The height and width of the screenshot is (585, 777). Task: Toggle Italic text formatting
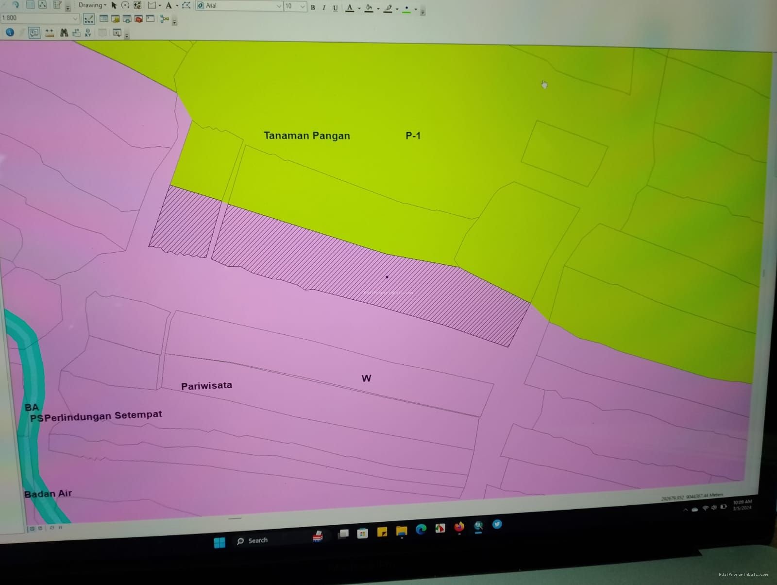point(324,7)
